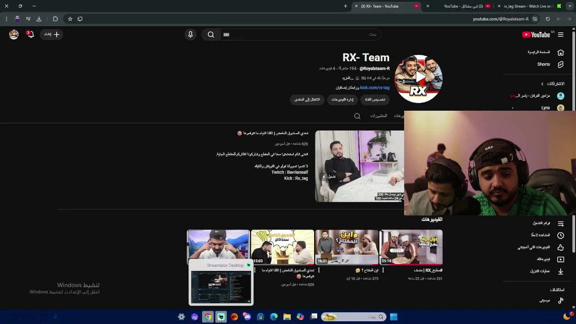Open Watch Later in the sidebar
This screenshot has height=324, width=576.
pyautogui.click(x=547, y=235)
